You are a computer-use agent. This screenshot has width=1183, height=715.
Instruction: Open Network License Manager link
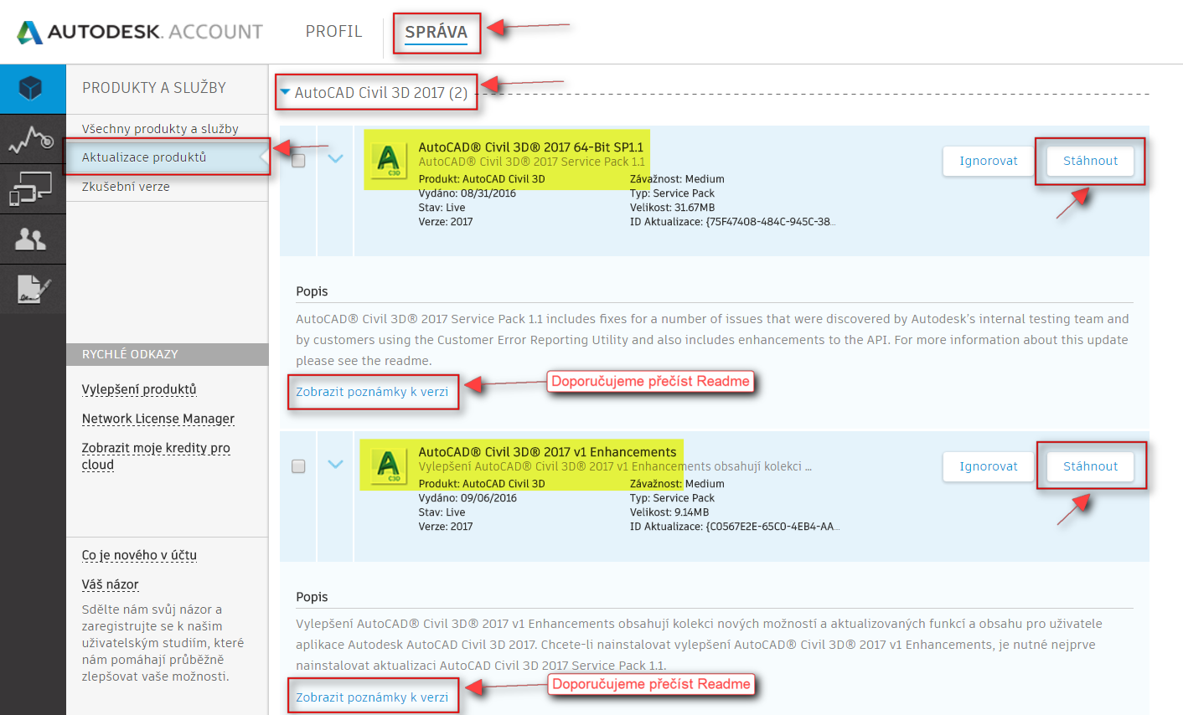tap(158, 419)
